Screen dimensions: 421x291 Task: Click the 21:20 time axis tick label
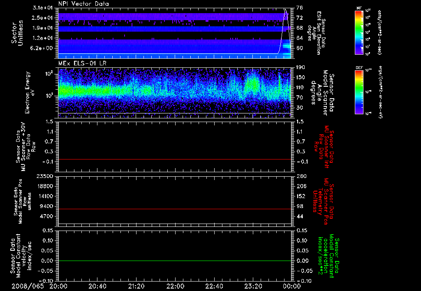[136, 286]
